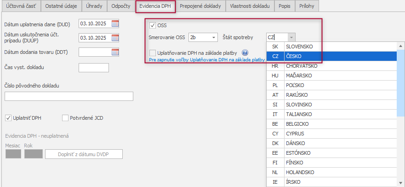This screenshot has height=187, width=405.
Task: Click the country list vertical scrollbar
Action: coord(401,115)
